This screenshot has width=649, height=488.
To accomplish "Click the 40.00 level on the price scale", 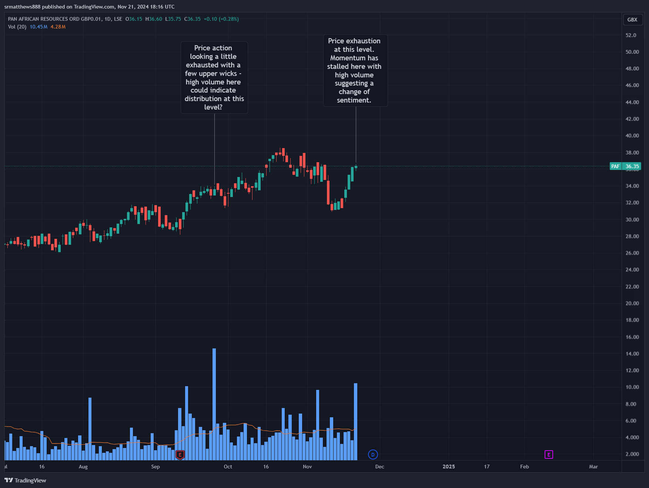I will pos(632,136).
